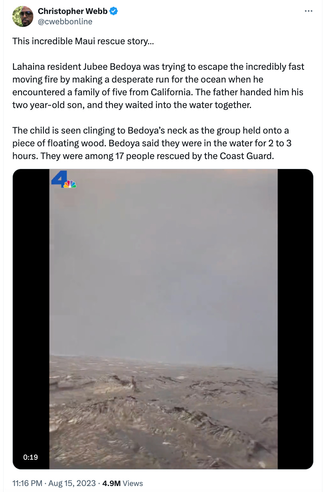This screenshot has height=492, width=324.
Task: Click the smoky gray sky in video
Action: (x=163, y=263)
